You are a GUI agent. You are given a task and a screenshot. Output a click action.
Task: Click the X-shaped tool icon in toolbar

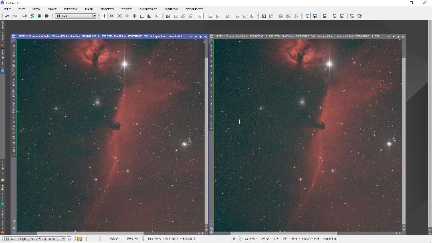tap(120, 16)
